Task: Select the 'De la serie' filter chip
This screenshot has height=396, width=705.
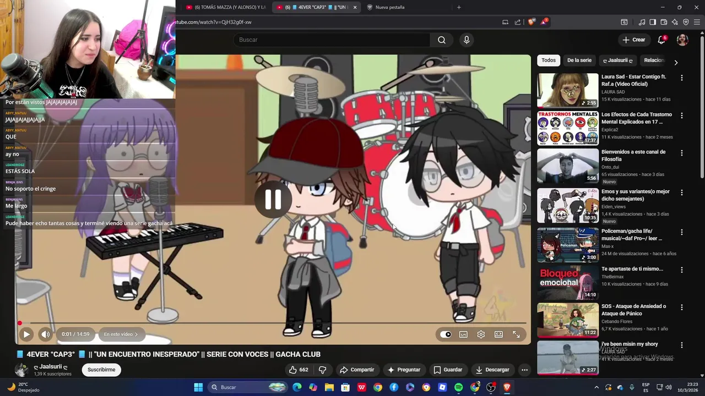Action: pyautogui.click(x=579, y=60)
